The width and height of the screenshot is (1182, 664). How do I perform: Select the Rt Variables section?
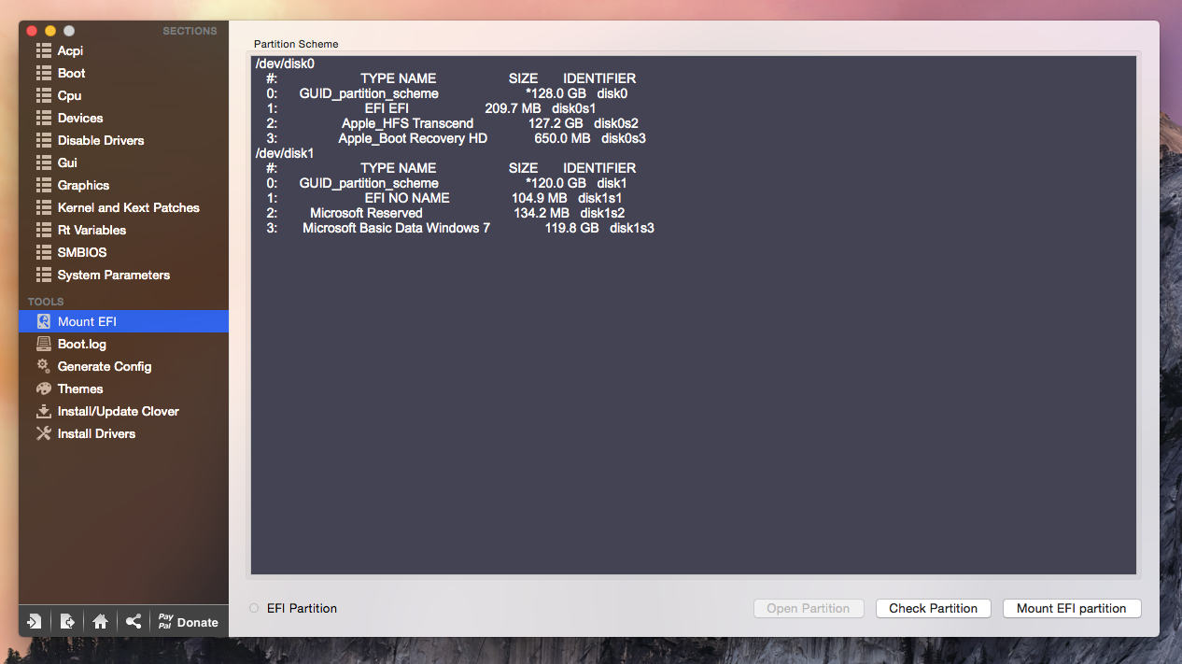tap(123, 230)
